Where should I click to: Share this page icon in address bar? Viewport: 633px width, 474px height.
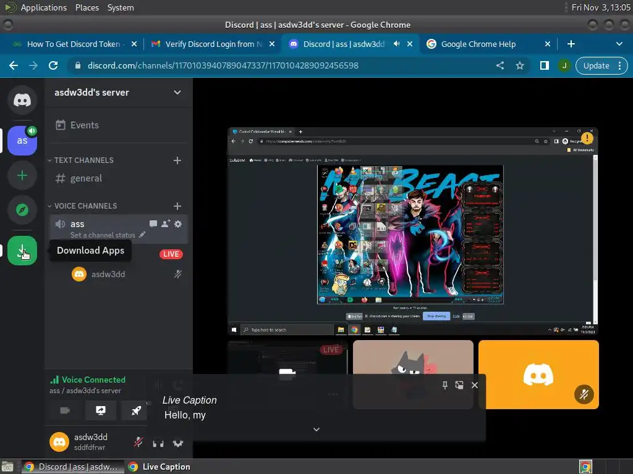coord(499,65)
